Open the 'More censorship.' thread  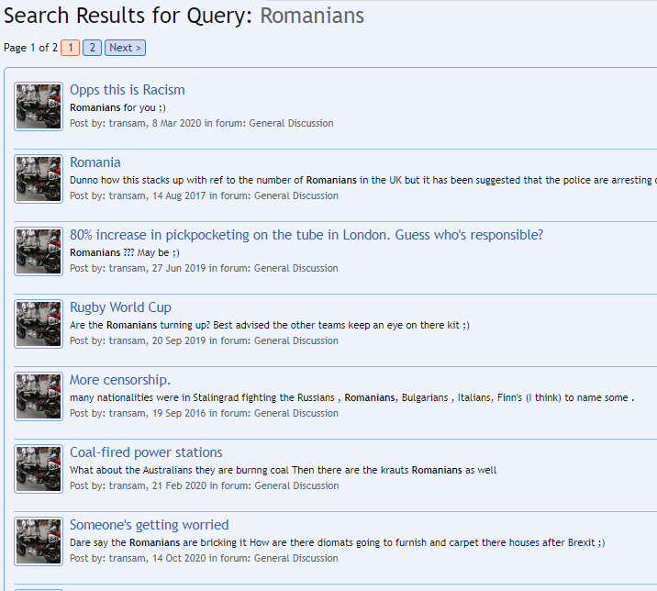pos(120,380)
